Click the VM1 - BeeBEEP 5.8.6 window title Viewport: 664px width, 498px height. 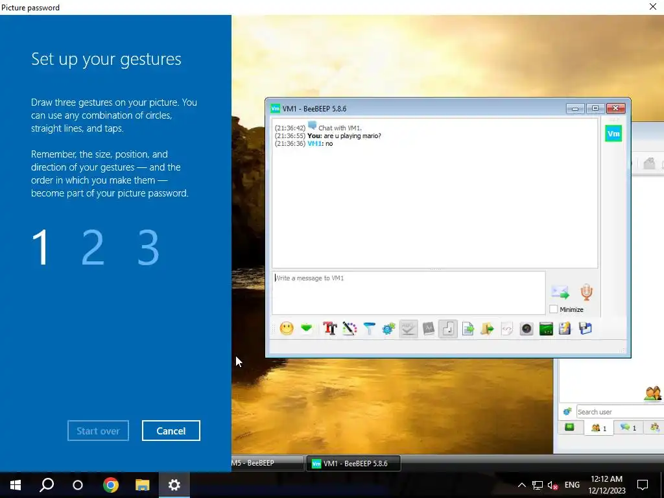pos(314,109)
